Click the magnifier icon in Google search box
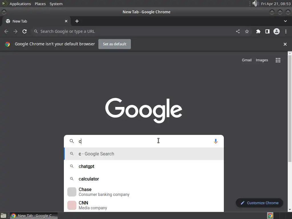 click(72, 141)
